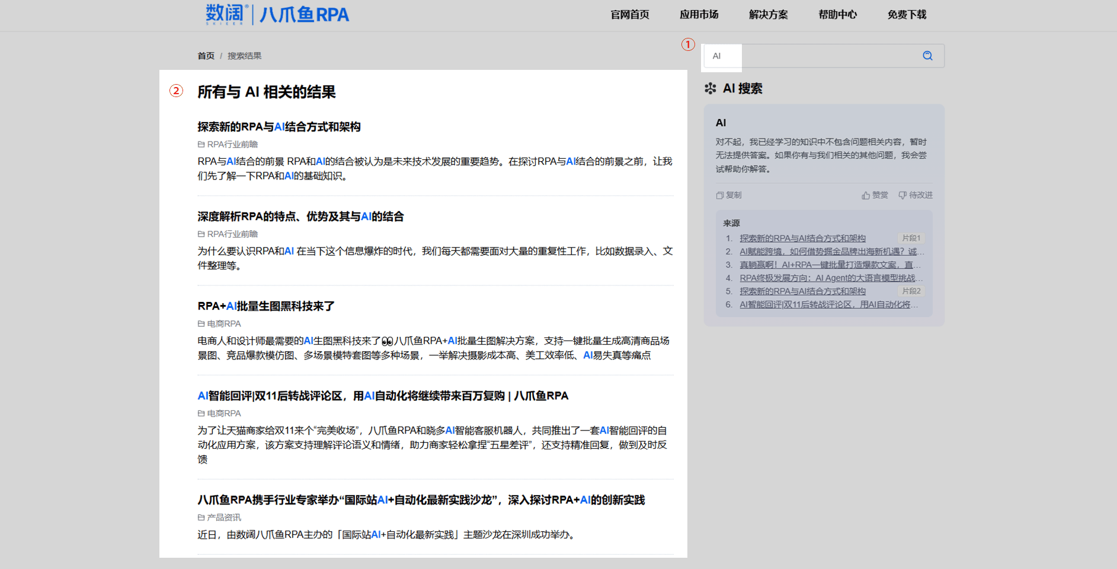Open result RPA+AI批量生图黑科技来了

pos(266,306)
